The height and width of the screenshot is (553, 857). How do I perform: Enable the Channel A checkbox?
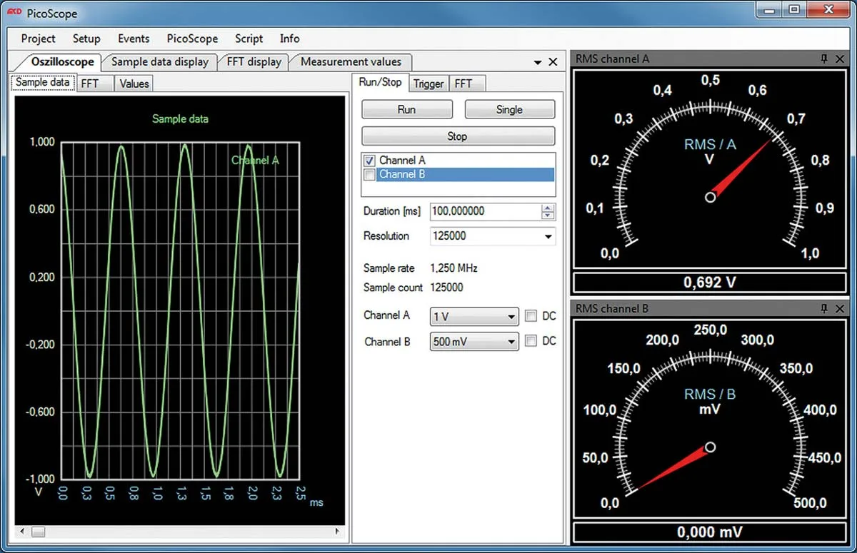370,161
